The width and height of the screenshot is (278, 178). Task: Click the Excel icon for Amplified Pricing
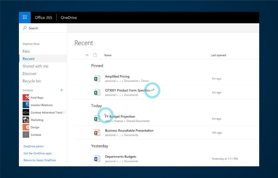click(x=97, y=78)
